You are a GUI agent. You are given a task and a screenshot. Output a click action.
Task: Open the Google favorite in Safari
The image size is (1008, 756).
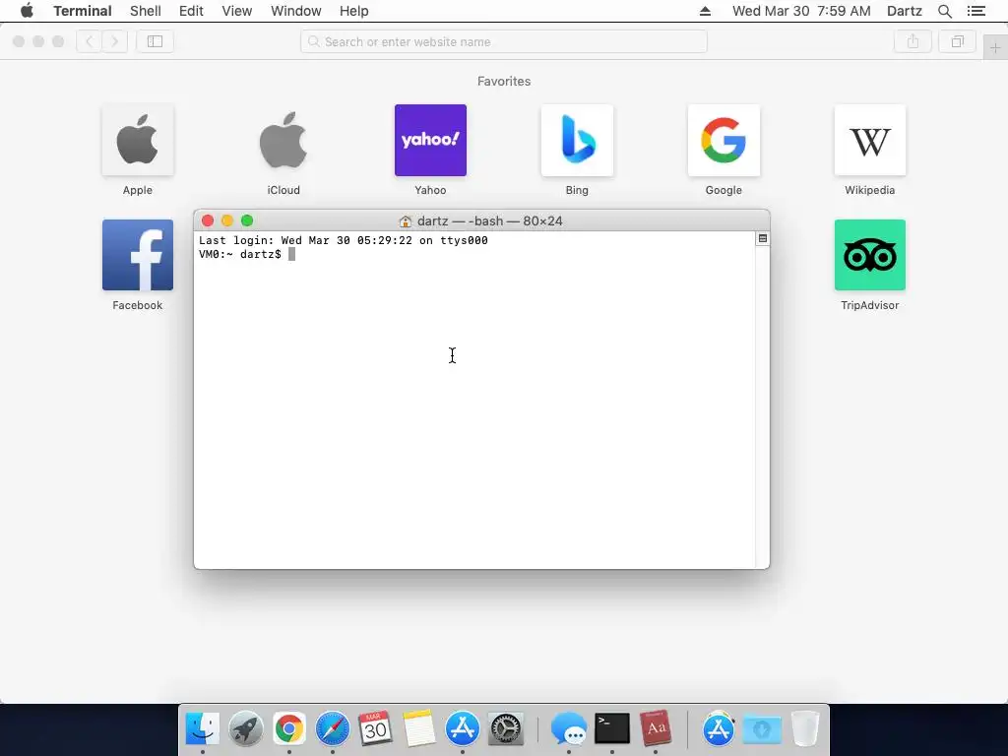[724, 140]
